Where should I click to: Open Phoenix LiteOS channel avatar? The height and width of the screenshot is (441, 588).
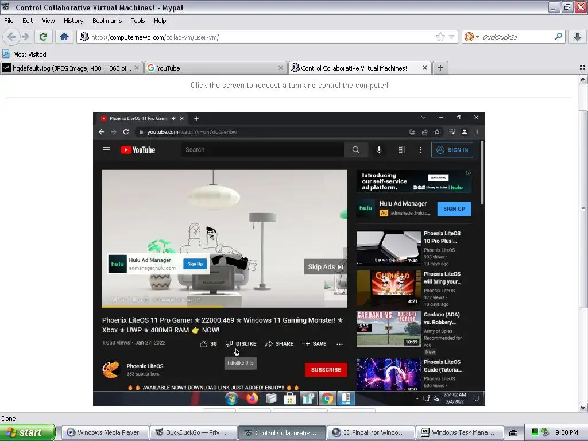[111, 369]
